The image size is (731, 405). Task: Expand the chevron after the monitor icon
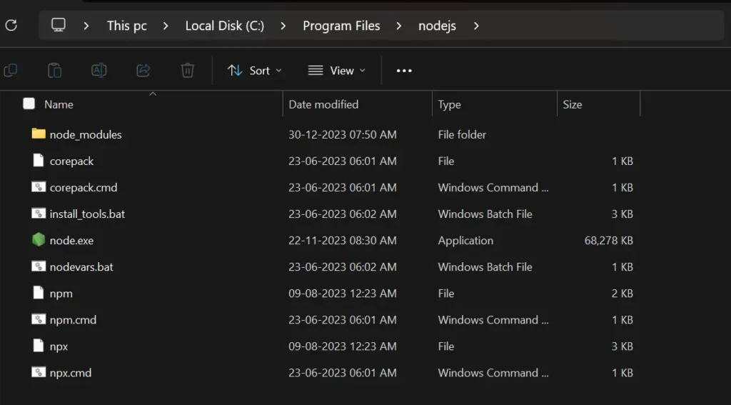[x=86, y=26]
